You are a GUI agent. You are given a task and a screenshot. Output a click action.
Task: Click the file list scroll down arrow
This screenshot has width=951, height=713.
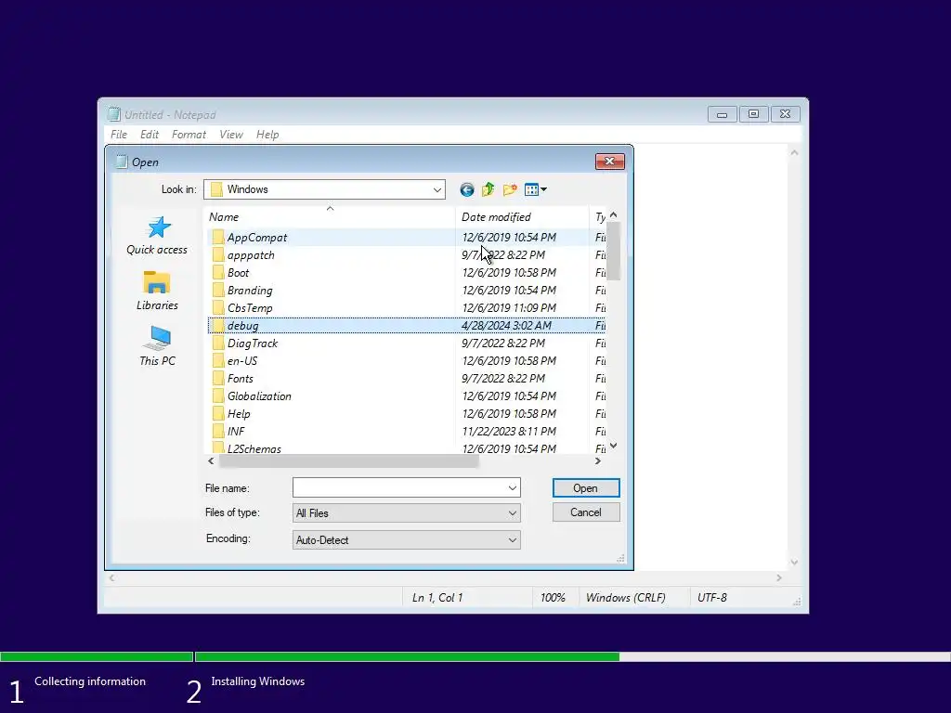pos(614,446)
